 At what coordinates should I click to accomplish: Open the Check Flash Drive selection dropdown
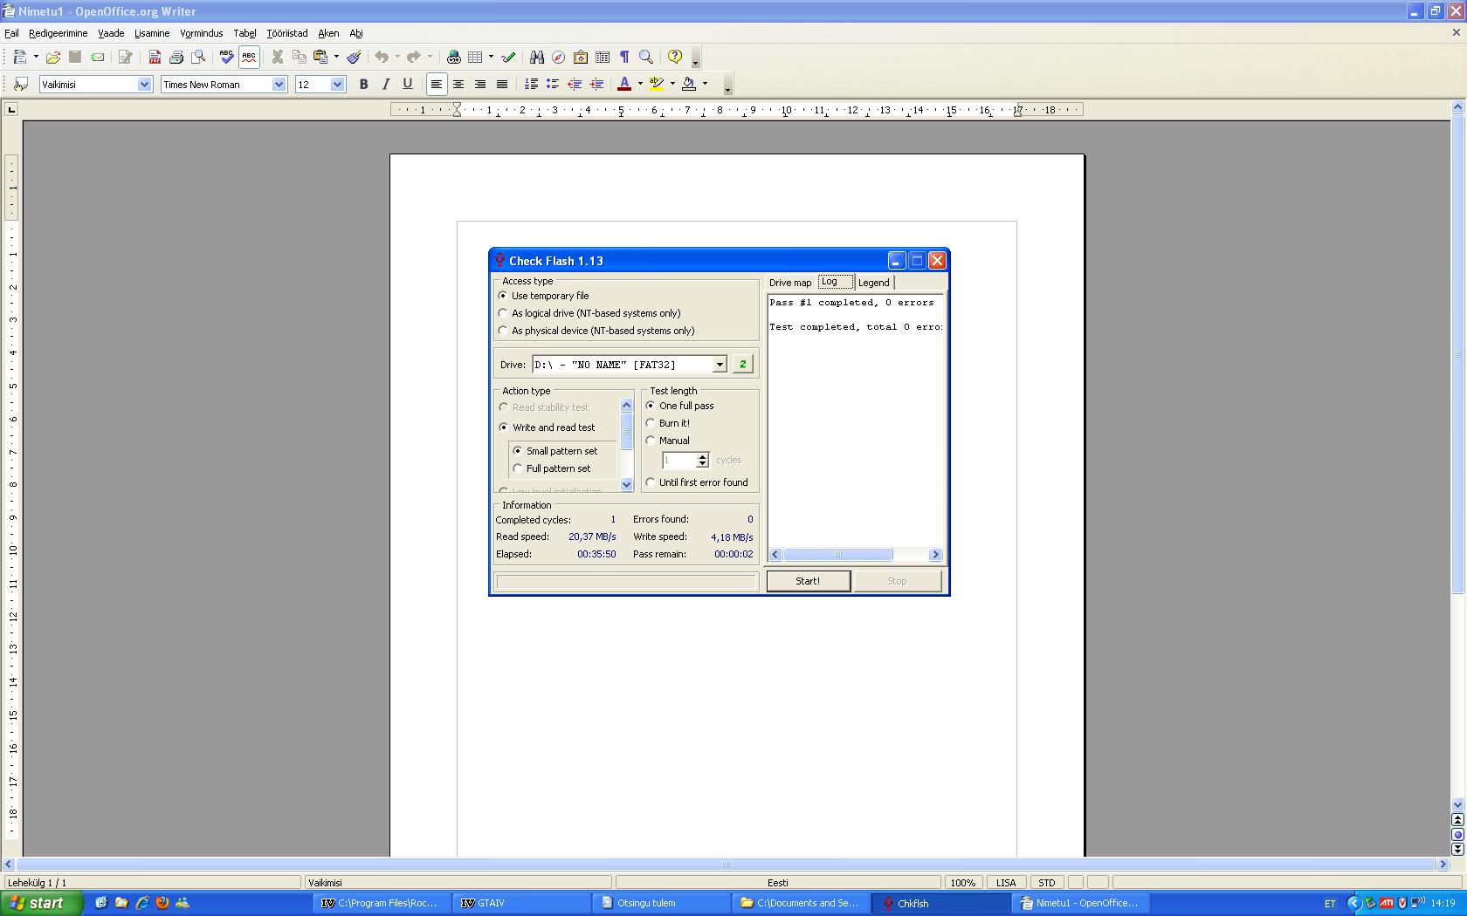[720, 365]
